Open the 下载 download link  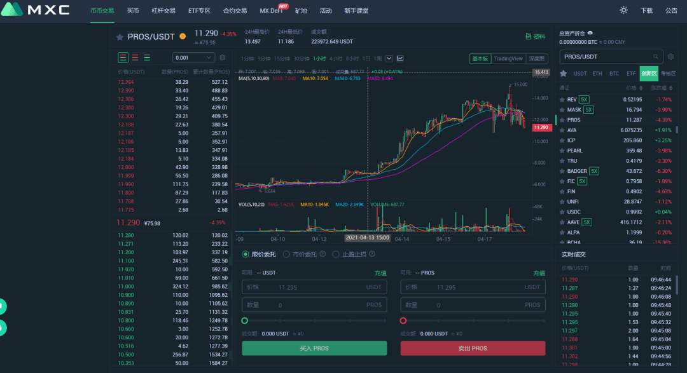[x=647, y=11]
